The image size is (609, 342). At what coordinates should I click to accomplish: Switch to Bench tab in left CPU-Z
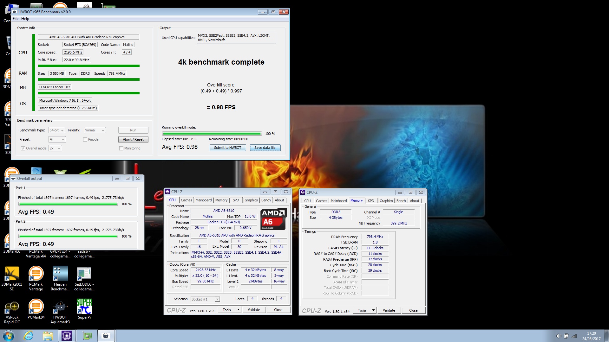pyautogui.click(x=266, y=200)
